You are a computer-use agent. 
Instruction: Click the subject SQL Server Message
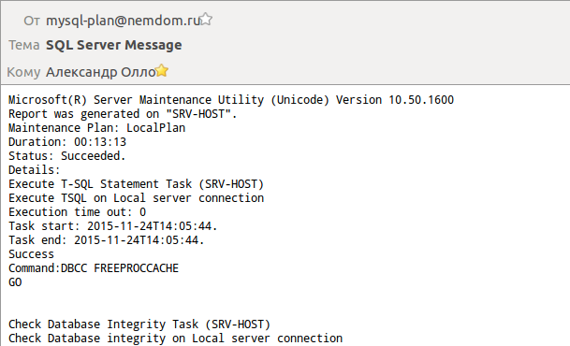114,45
